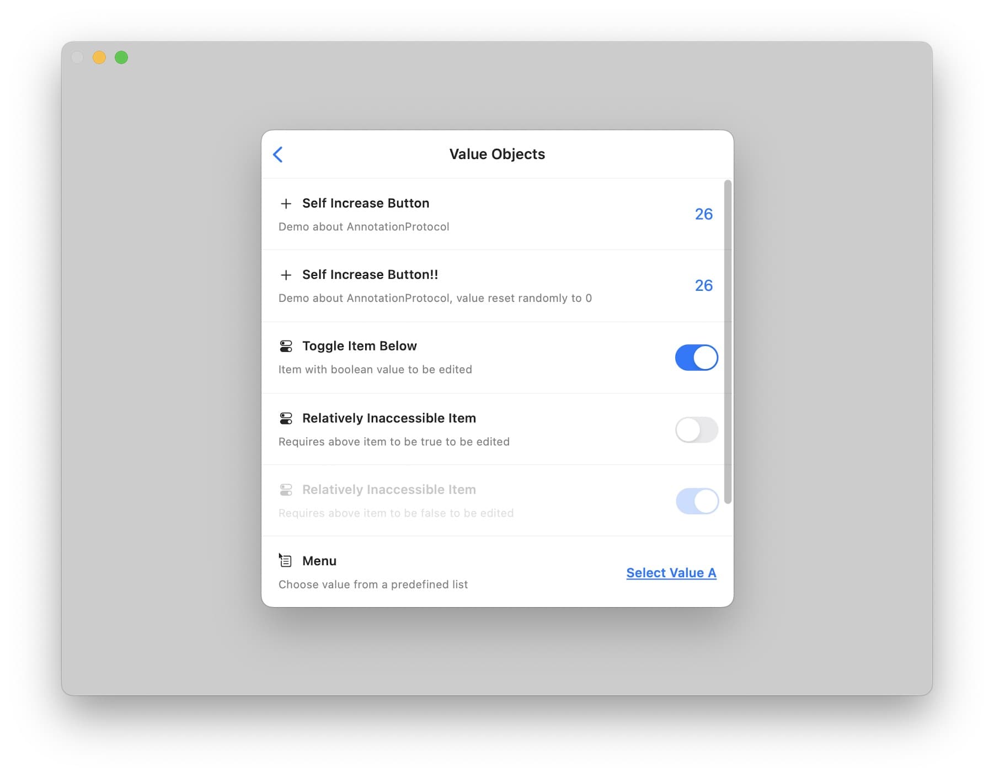Click the list icon beside Menu

click(286, 561)
